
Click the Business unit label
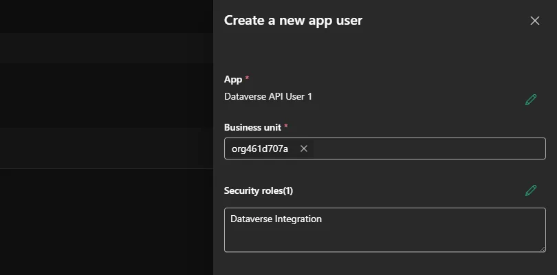pos(252,127)
